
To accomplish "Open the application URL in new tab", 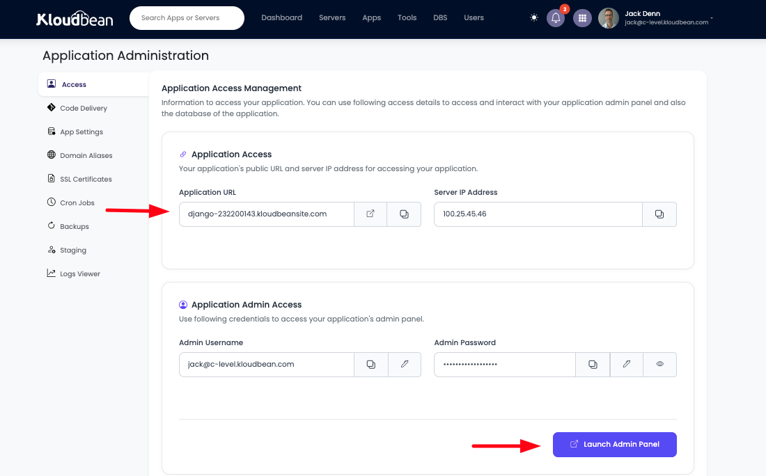I will tap(370, 214).
